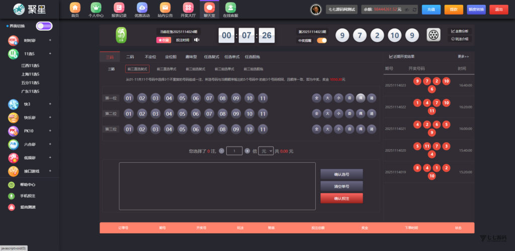
Task: Click the blue 充值 button
Action: [x=431, y=10]
